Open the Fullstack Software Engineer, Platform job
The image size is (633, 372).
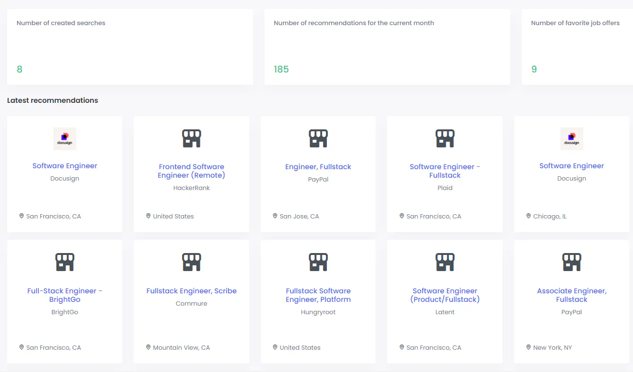coord(318,295)
